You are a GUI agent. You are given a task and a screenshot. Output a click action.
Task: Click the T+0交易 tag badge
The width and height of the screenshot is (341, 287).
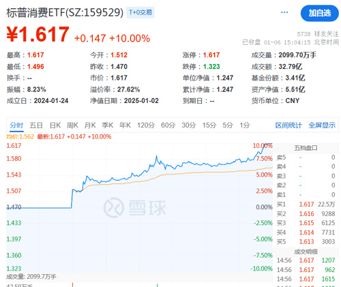point(140,12)
